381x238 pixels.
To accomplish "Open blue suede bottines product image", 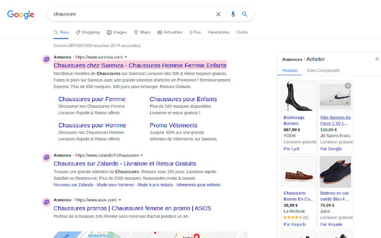I will click(335, 172).
